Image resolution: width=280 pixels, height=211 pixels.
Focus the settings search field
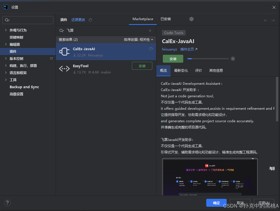(x=28, y=20)
